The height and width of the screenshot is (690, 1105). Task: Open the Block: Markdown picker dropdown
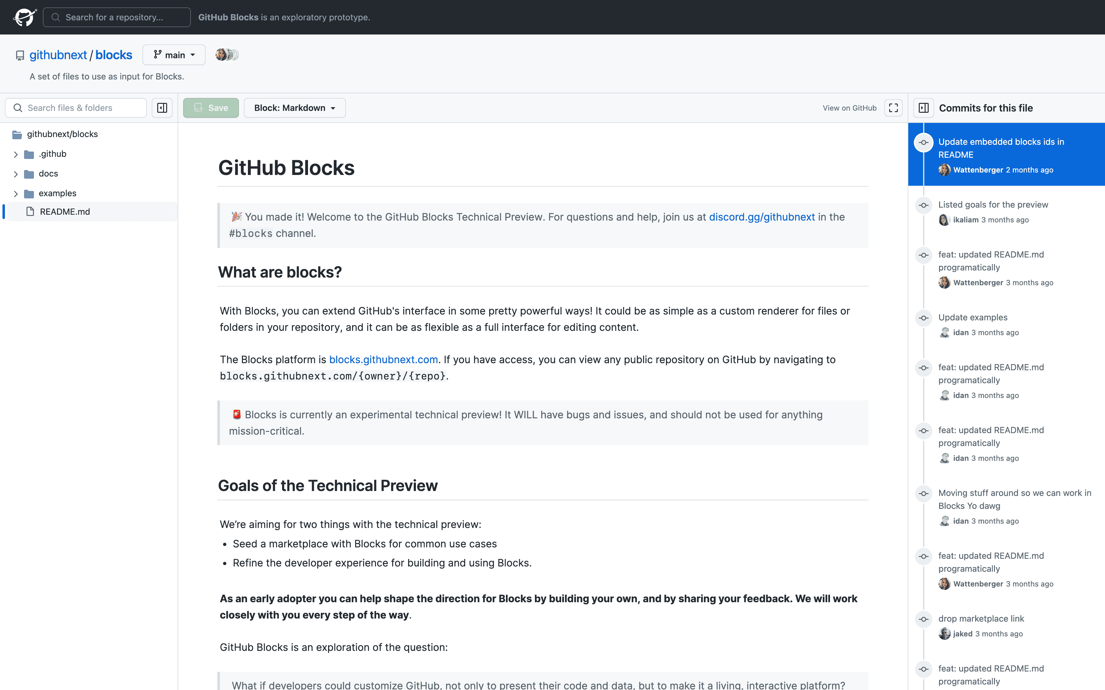coord(294,108)
